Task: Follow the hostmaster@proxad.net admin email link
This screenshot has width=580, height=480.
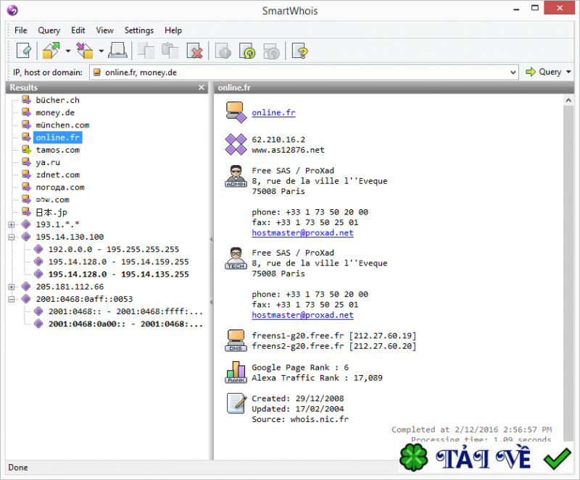Action: [x=302, y=233]
